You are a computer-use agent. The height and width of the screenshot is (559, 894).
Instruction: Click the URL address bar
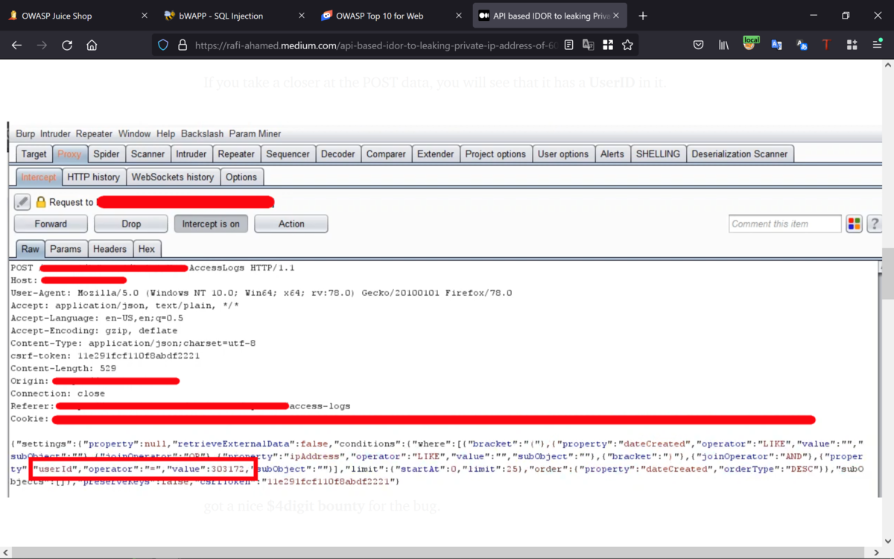coord(375,45)
